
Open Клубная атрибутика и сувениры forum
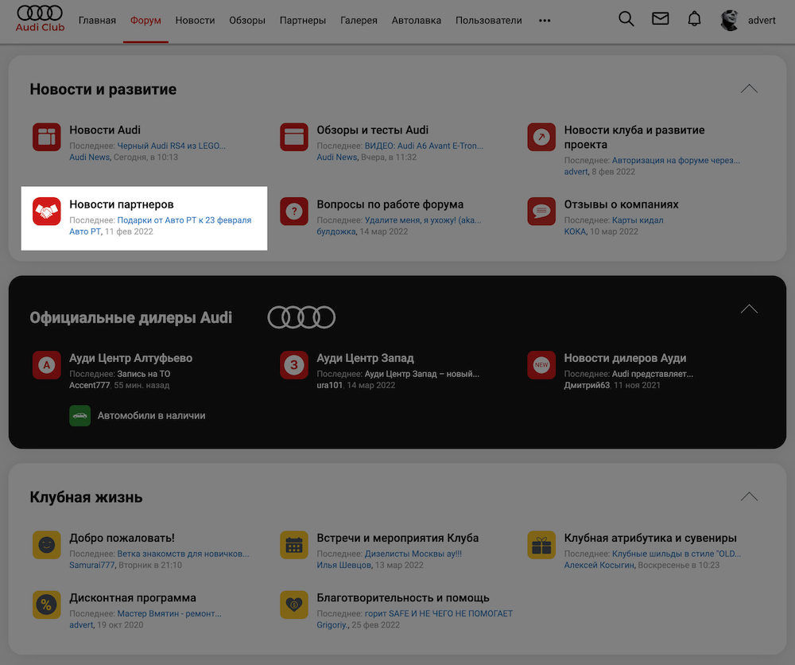pyautogui.click(x=650, y=538)
